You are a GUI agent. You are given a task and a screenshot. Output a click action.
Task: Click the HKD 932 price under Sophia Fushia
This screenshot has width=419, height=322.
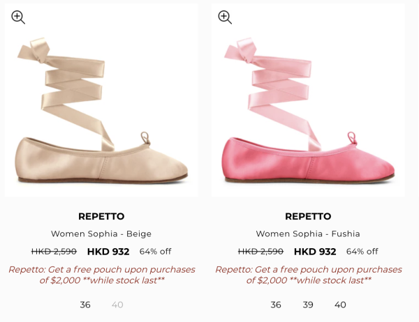click(x=315, y=252)
